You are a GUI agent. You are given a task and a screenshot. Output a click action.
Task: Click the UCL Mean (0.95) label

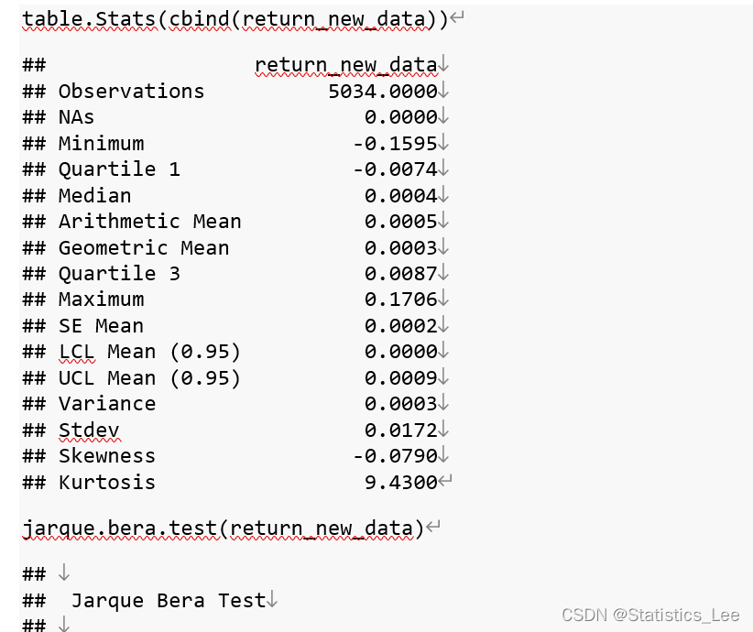[149, 378]
